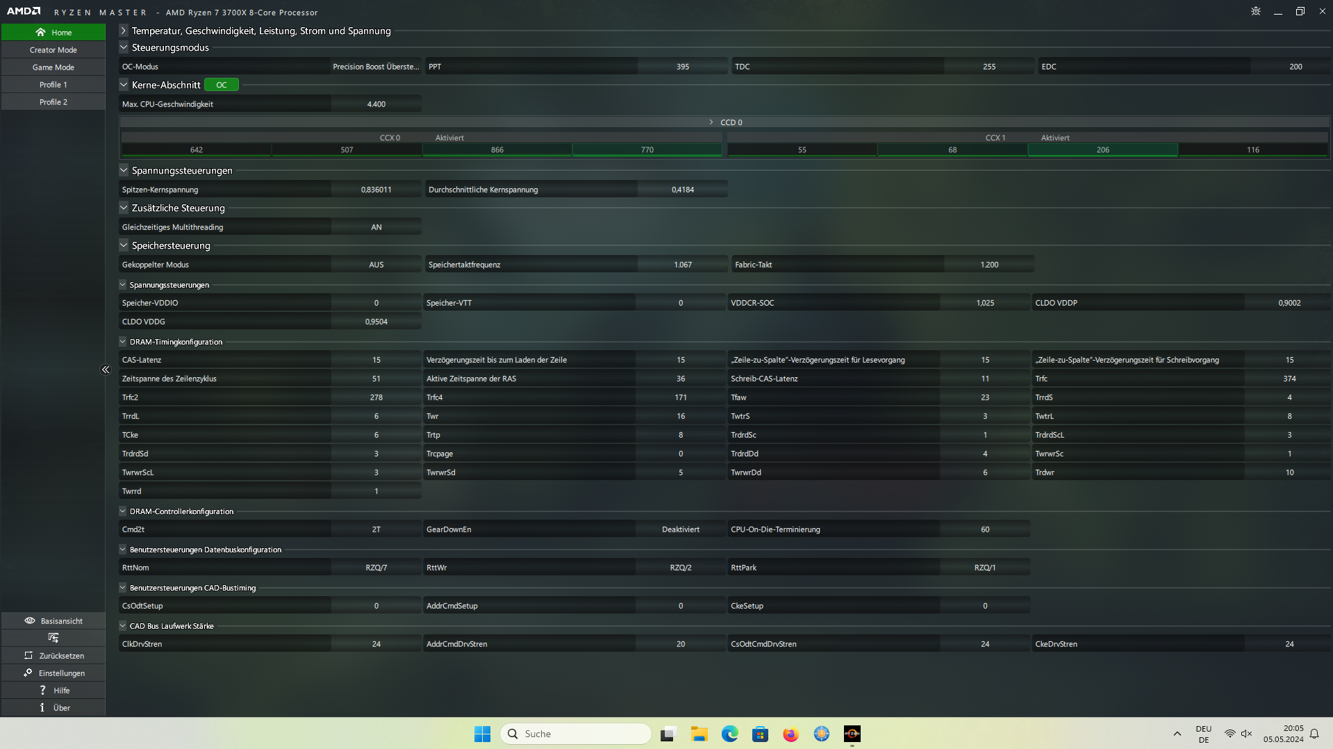Click the taskbar Suche search box
The width and height of the screenshot is (1333, 749).
[576, 734]
